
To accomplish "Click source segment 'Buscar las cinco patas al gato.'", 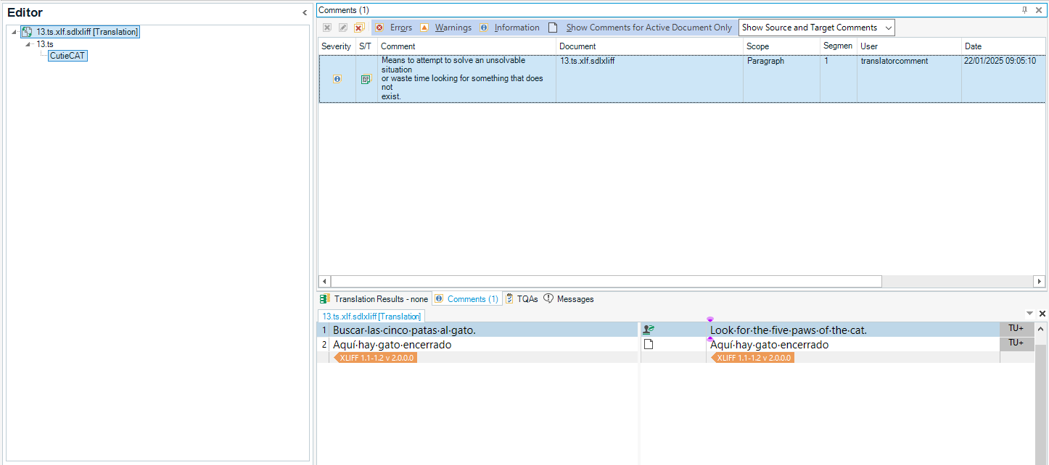I will pyautogui.click(x=404, y=330).
